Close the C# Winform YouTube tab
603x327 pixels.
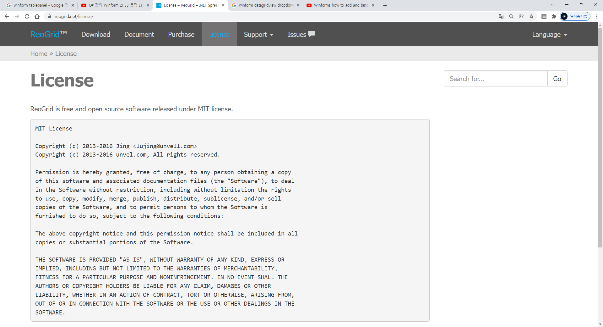click(x=148, y=5)
